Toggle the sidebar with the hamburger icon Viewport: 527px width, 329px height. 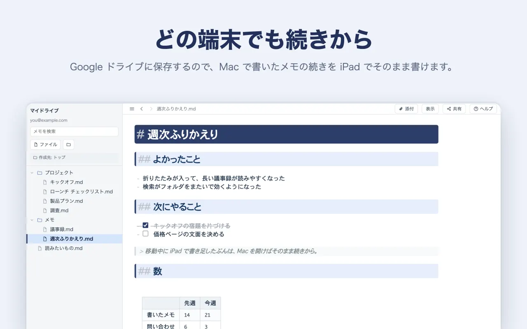click(132, 109)
